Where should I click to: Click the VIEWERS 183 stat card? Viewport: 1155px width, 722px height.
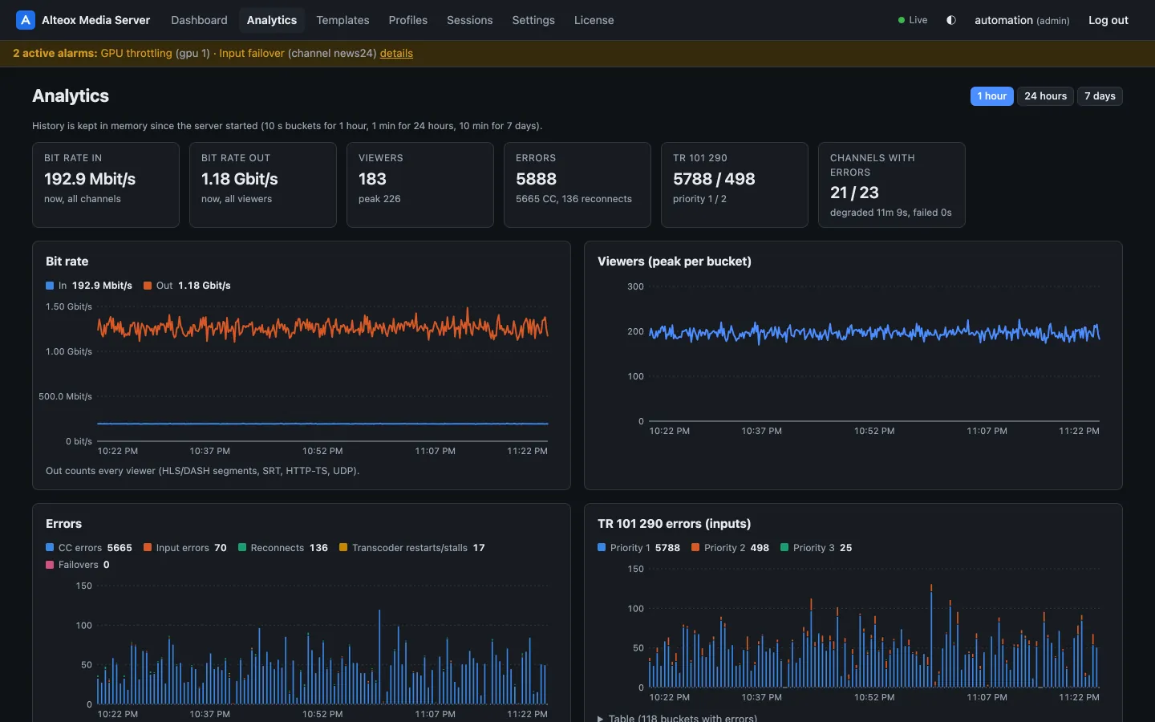pos(420,185)
